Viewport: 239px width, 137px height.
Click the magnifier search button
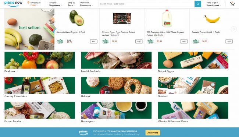pos(198,4)
